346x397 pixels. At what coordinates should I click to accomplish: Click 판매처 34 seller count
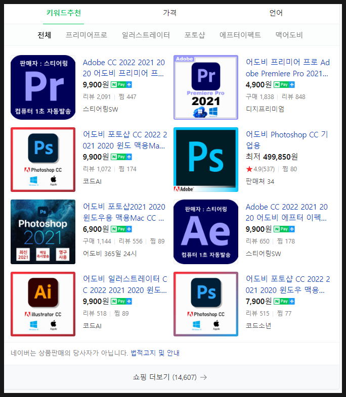[x=260, y=181]
